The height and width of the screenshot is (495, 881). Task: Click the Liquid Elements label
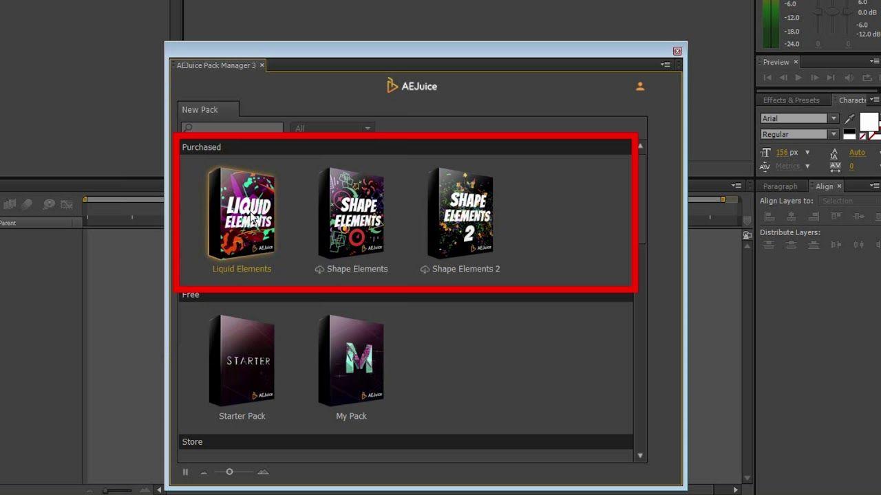[242, 269]
